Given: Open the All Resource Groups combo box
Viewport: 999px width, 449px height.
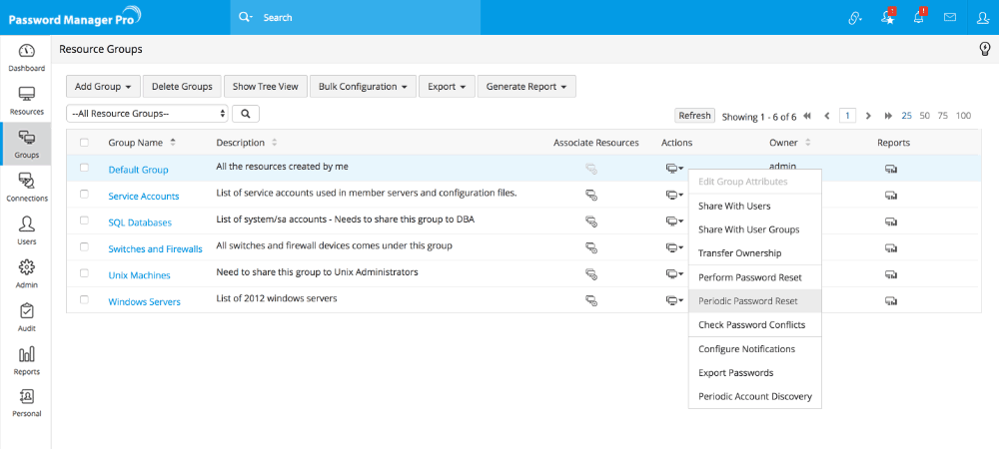Looking at the screenshot, I should click(x=148, y=114).
